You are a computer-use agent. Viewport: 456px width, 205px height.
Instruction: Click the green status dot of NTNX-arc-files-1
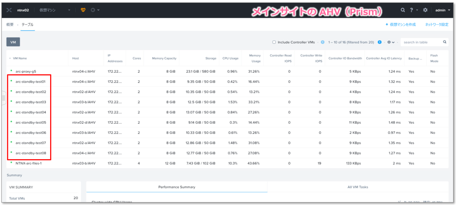(11, 163)
